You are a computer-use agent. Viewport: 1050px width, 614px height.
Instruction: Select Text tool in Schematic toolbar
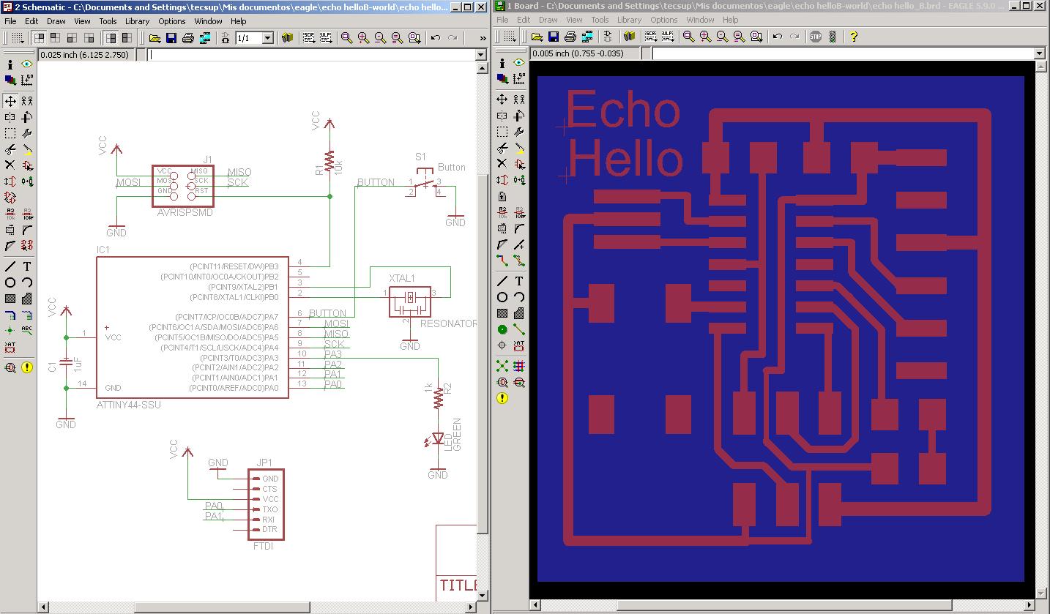[x=27, y=266]
